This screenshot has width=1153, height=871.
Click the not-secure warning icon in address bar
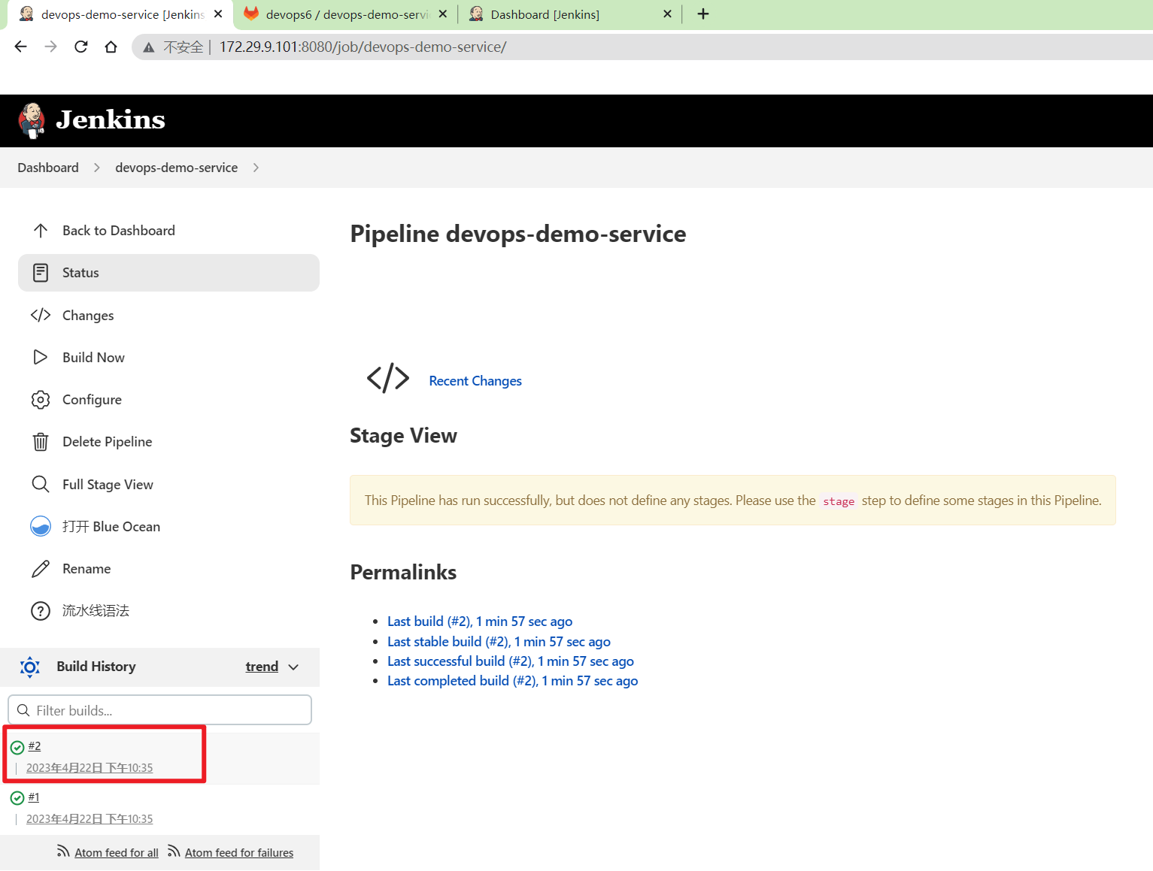pos(149,47)
